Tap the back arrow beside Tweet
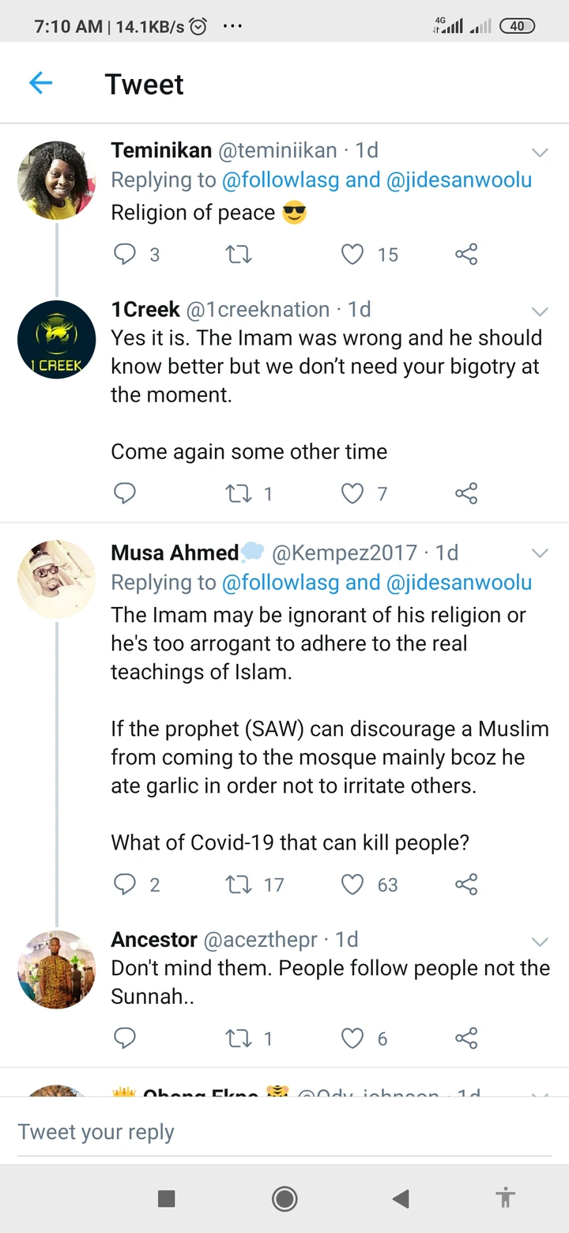The height and width of the screenshot is (1233, 569). click(x=40, y=83)
